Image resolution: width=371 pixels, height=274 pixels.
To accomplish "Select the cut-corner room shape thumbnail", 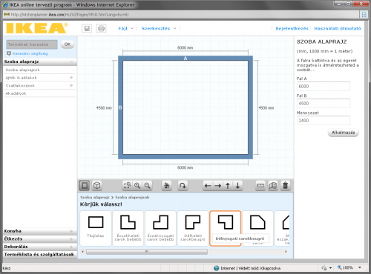I will 257,228.
